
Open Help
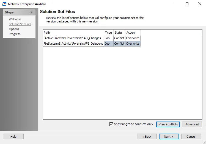(x=13, y=137)
